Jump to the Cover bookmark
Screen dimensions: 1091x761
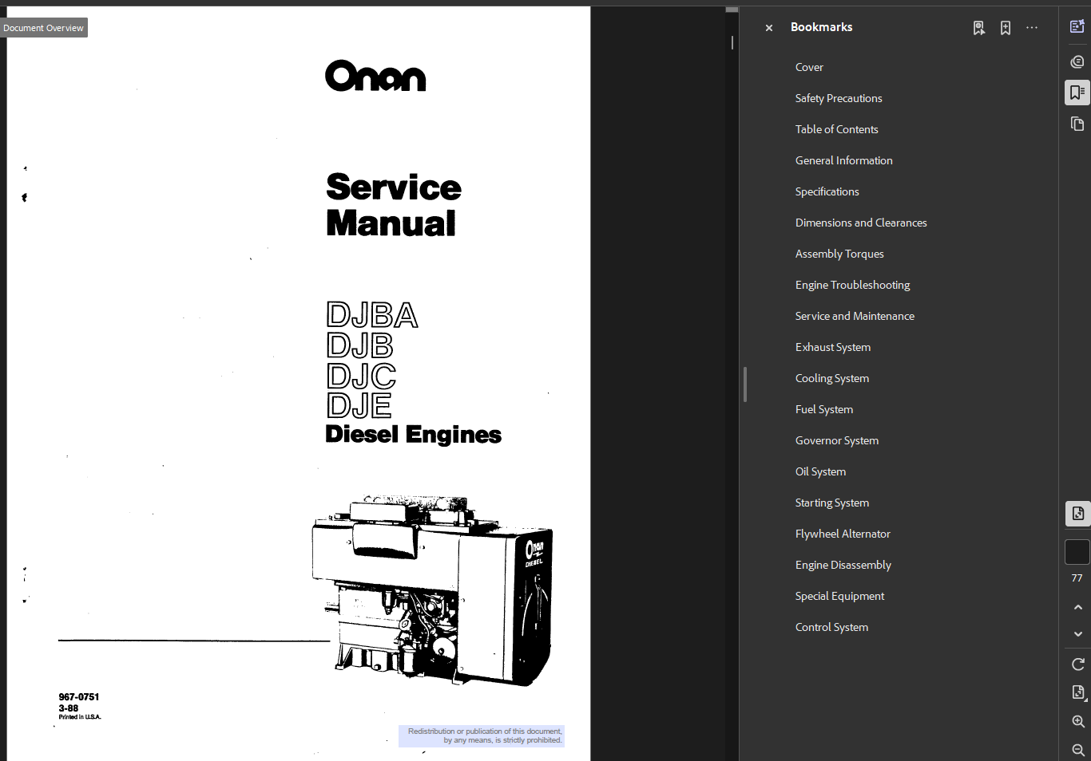(x=809, y=67)
